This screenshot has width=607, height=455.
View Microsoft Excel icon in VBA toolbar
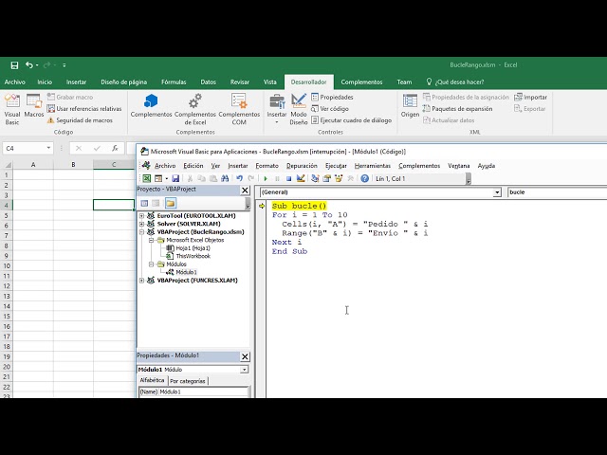[x=146, y=178]
